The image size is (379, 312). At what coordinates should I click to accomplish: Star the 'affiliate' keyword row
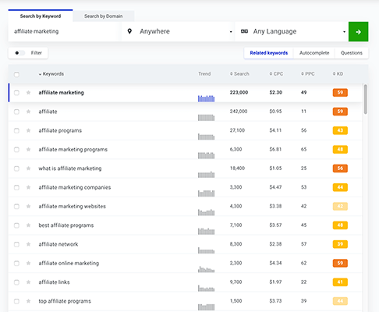[29, 112]
